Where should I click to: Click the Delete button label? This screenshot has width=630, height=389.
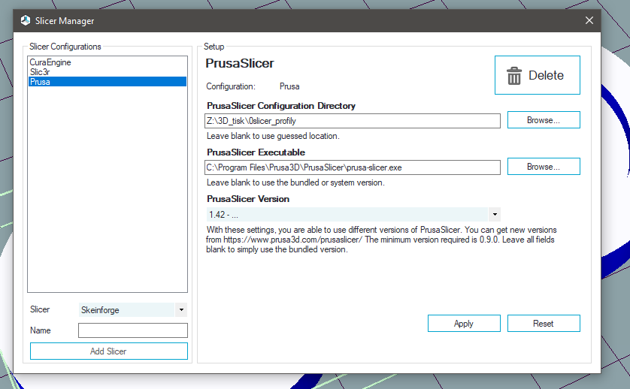coord(546,76)
